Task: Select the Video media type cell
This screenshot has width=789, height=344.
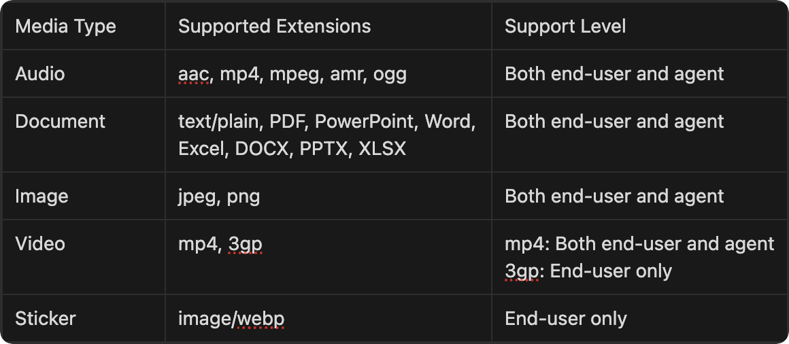Action: click(x=40, y=244)
